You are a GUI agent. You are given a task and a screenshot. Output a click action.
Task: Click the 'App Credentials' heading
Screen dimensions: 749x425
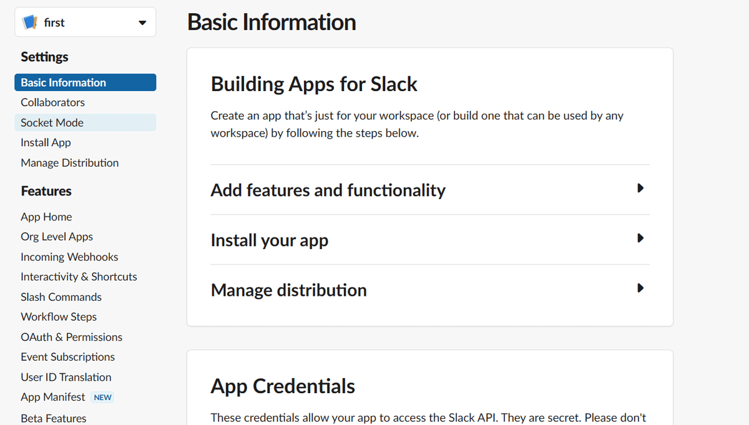point(283,386)
